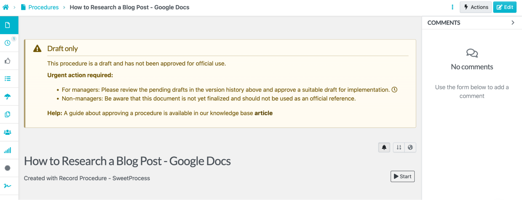Select the document overview sidebar icon
The height and width of the screenshot is (200, 522).
(x=8, y=25)
